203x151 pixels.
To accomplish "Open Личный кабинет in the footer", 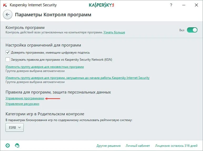I will tap(138, 146).
